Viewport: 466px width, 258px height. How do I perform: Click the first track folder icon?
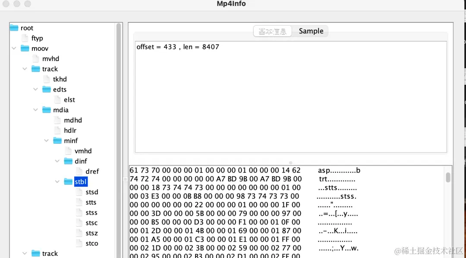click(36, 69)
